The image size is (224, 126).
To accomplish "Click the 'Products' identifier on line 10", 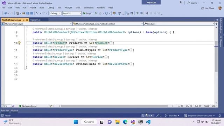I will (x=76, y=43).
